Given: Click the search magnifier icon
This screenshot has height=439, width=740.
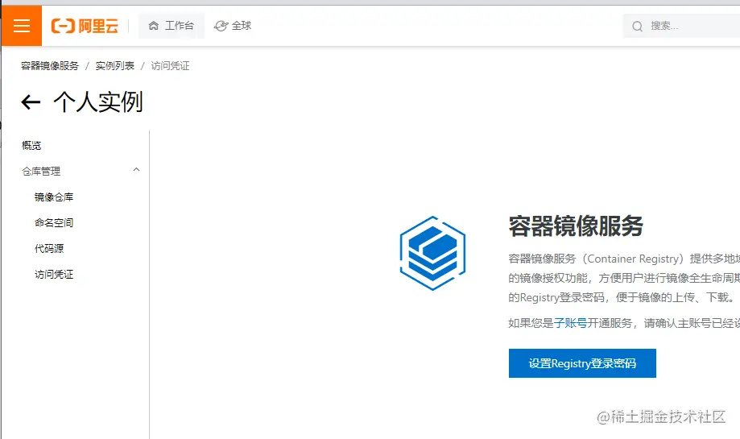Looking at the screenshot, I should tap(637, 26).
